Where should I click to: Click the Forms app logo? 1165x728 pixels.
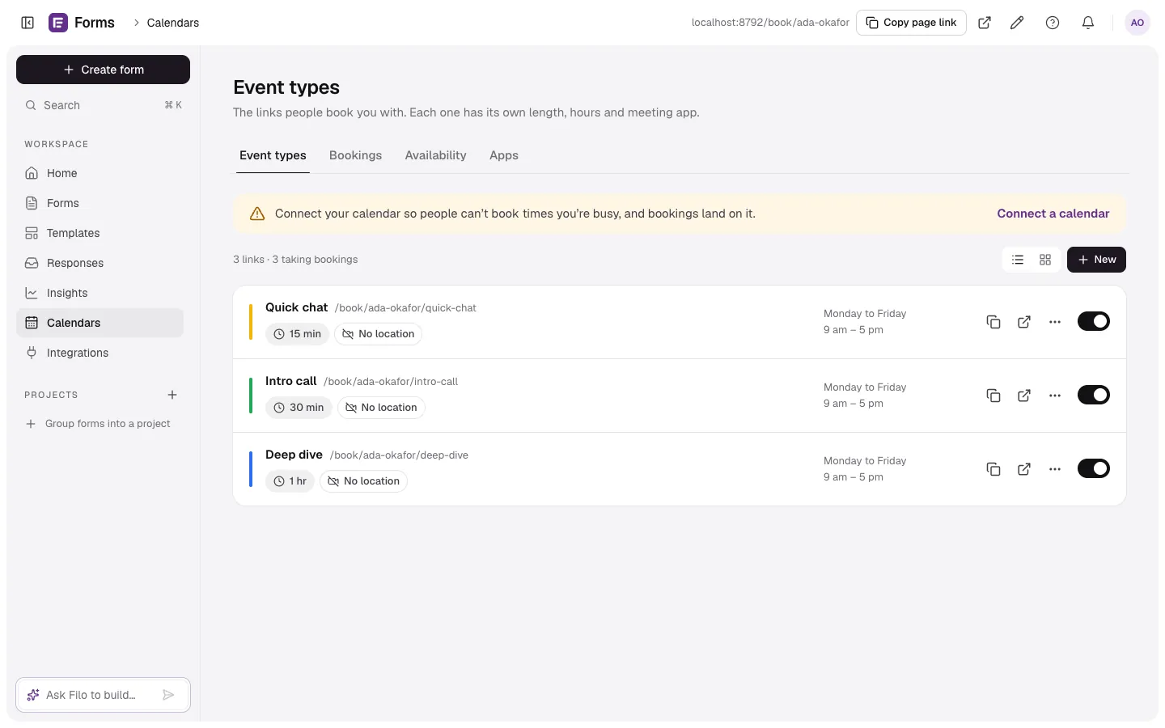tap(58, 23)
